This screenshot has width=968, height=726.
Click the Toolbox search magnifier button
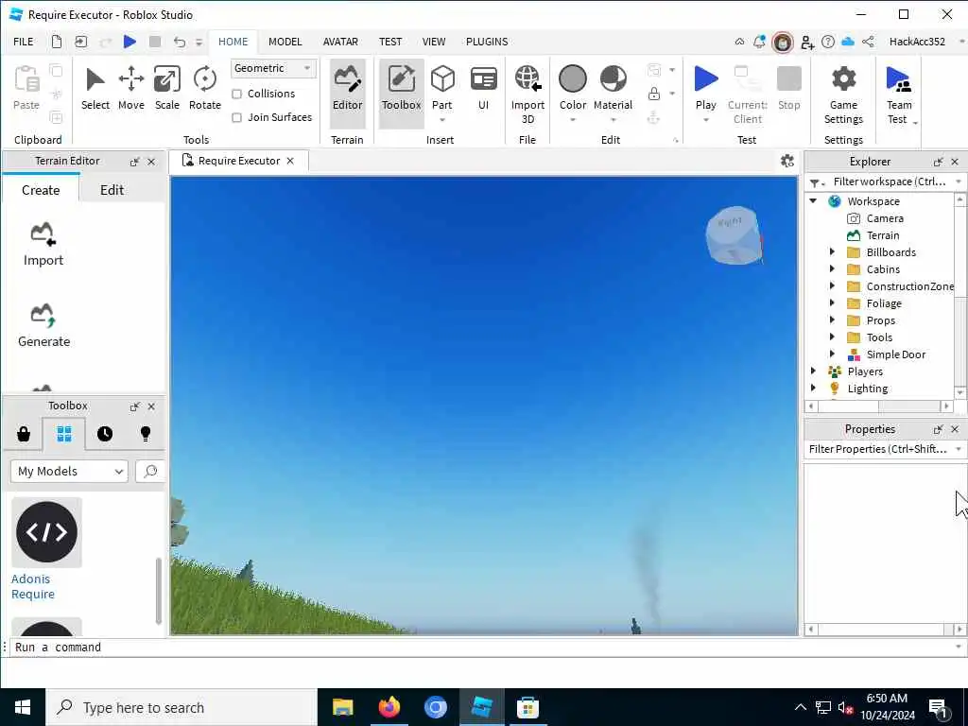tap(150, 471)
